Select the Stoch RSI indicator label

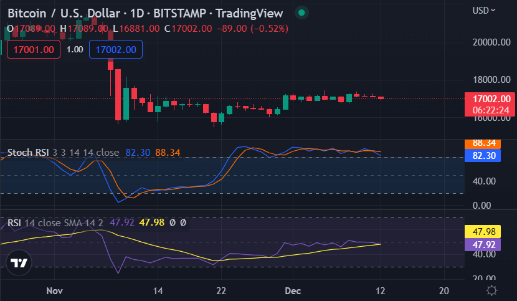(x=28, y=153)
